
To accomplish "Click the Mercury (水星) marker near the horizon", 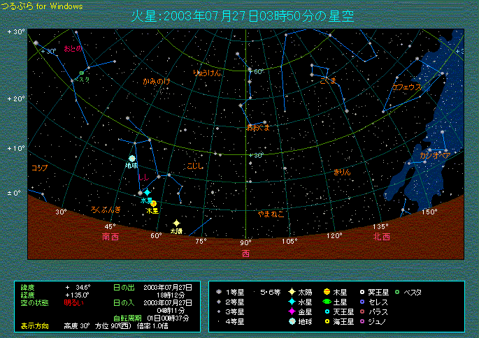I will click(147, 192).
